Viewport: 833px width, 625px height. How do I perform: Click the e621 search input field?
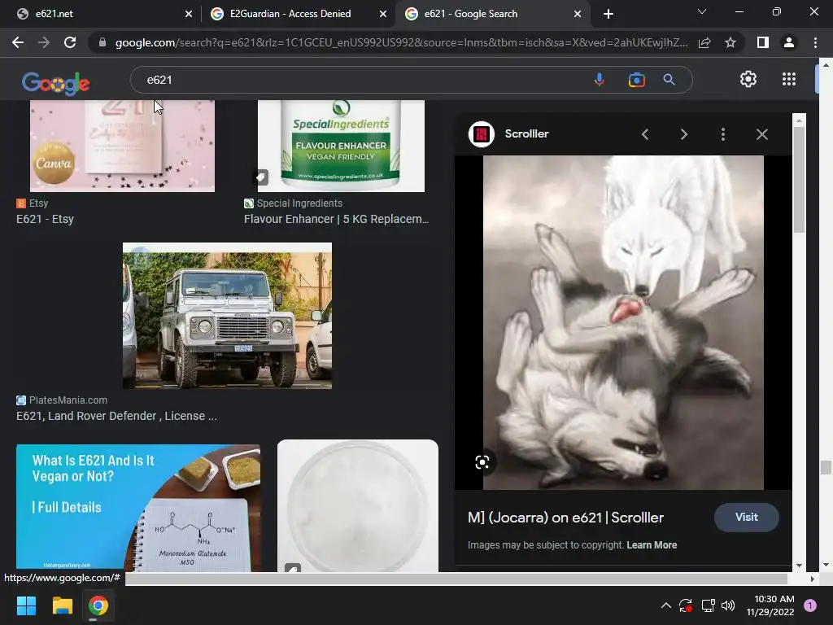point(361,80)
